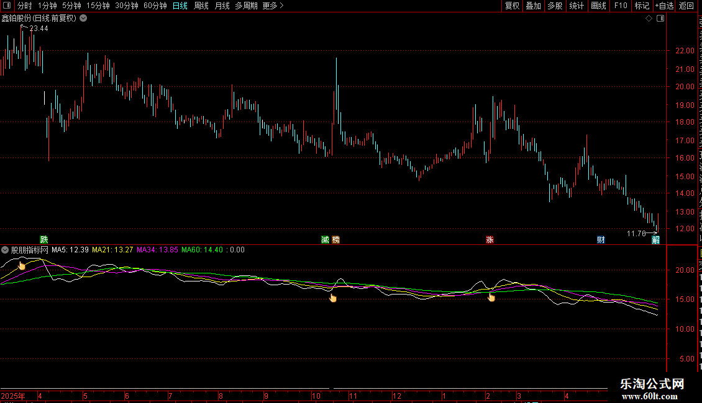Open the 统计 statistics tool
The height and width of the screenshot is (403, 702).
[576, 6]
